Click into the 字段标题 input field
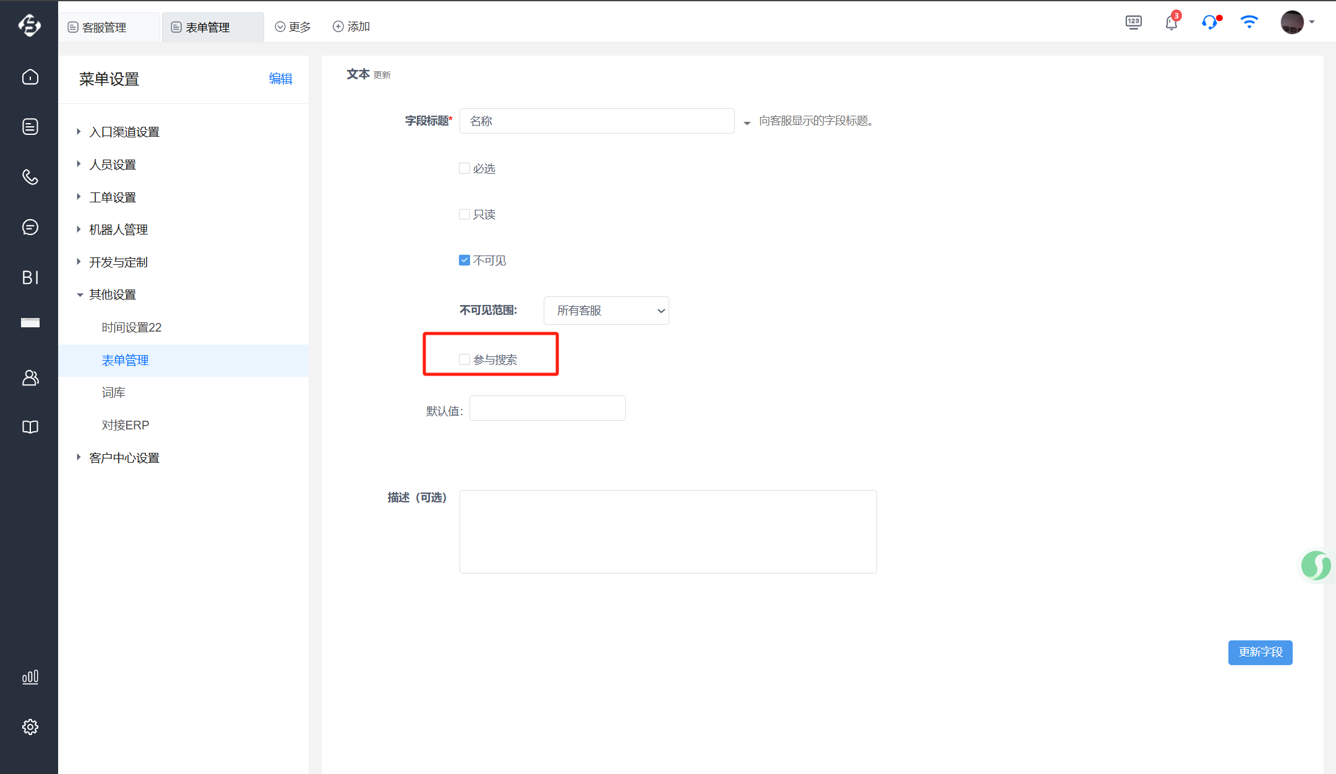1336x774 pixels. (597, 121)
